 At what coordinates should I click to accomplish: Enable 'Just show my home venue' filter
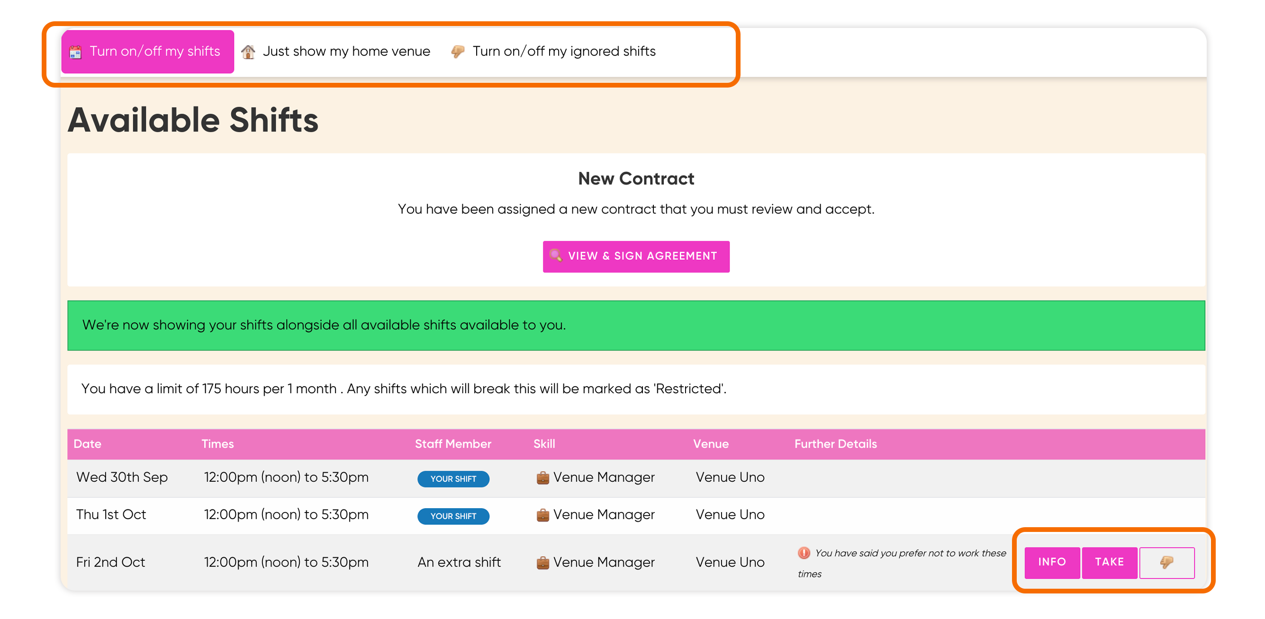(336, 52)
